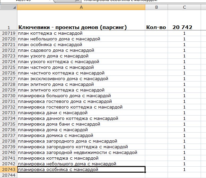Select cell 'план эксклюзивного дома с мансардой'

tap(81, 78)
